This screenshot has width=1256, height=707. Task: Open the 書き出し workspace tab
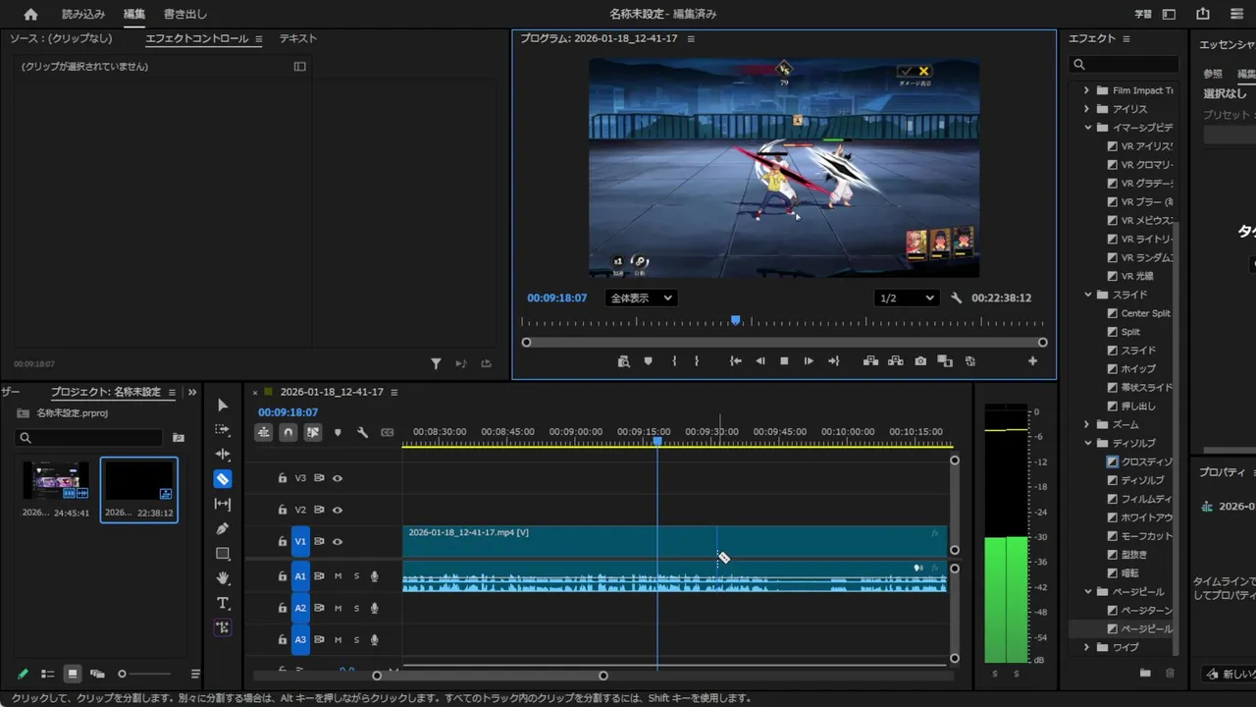click(x=184, y=15)
